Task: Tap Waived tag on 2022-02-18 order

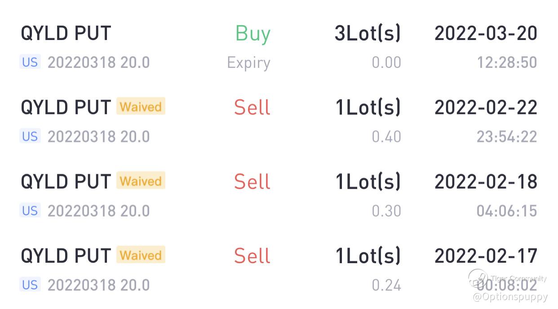Action: tap(141, 181)
